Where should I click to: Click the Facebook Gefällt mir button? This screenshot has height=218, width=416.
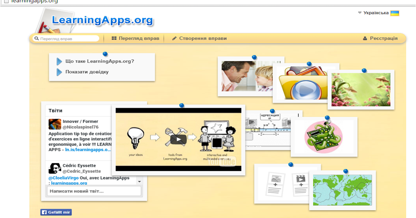(x=56, y=212)
